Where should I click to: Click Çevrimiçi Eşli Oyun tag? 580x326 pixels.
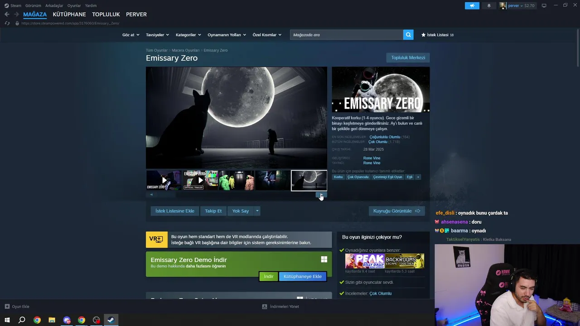387,177
